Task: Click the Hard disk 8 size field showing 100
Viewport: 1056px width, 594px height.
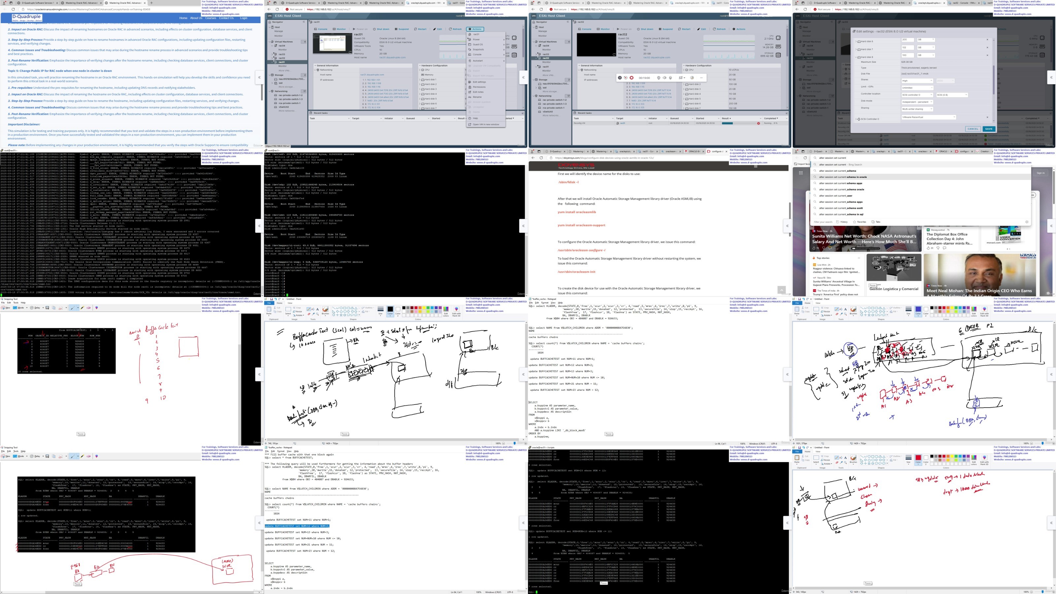Action: click(907, 55)
